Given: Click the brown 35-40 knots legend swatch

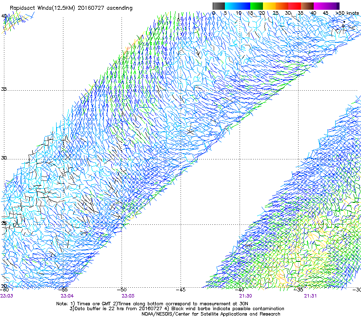Looking at the screenshot, I should [x=307, y=6].
